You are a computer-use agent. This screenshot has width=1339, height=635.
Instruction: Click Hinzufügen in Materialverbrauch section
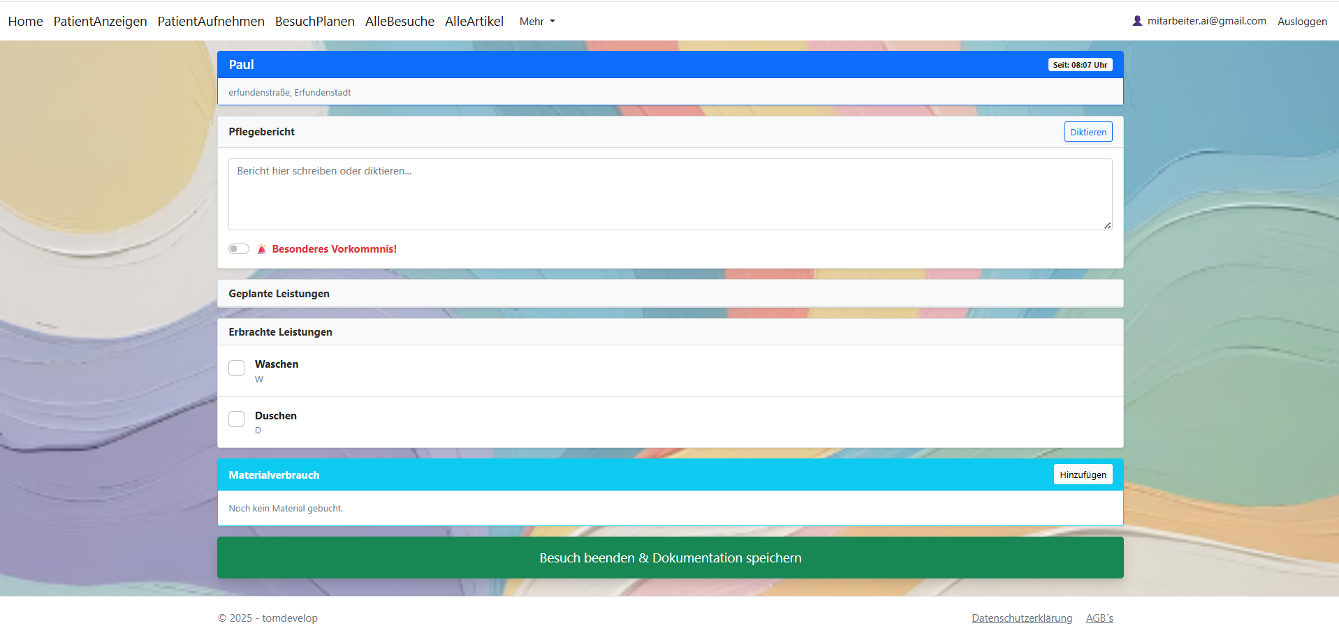(1083, 475)
